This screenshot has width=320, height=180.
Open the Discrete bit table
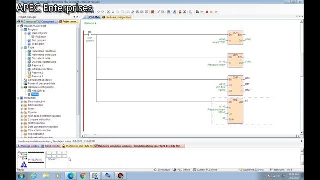tap(41, 58)
